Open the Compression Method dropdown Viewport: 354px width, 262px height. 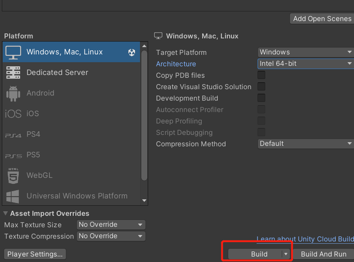(306, 144)
